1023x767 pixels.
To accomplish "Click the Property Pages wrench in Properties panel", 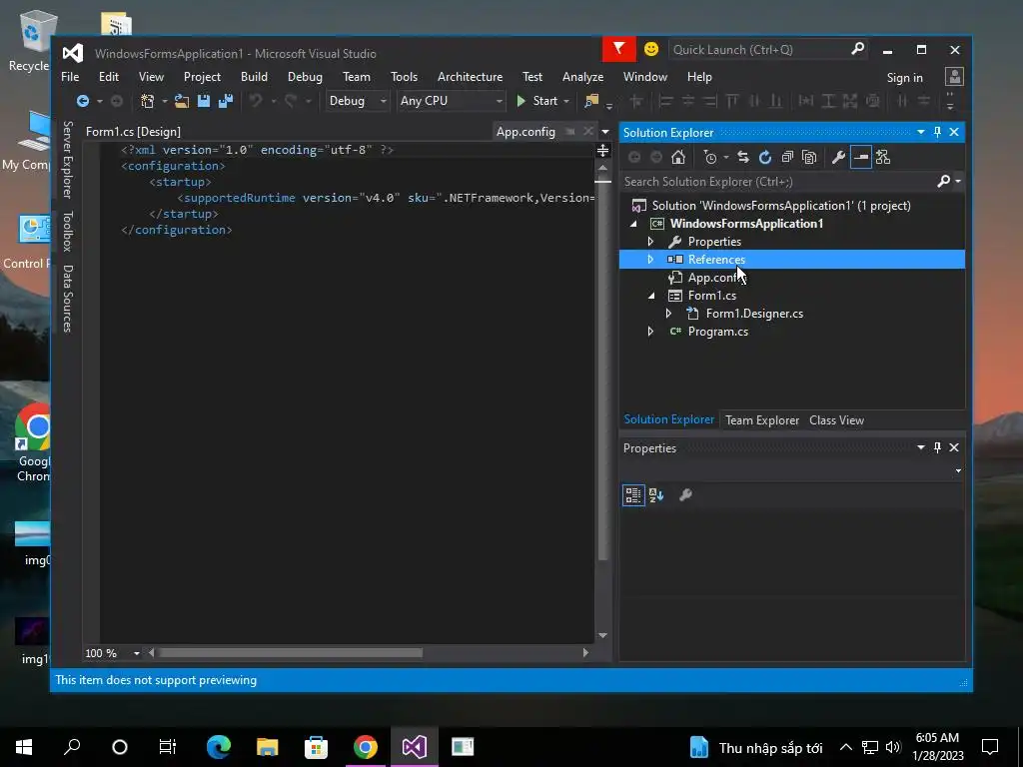I will (685, 495).
